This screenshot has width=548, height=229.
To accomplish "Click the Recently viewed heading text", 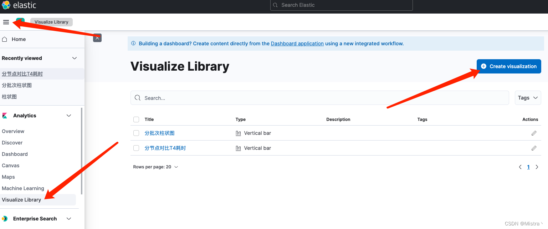I will pos(22,58).
